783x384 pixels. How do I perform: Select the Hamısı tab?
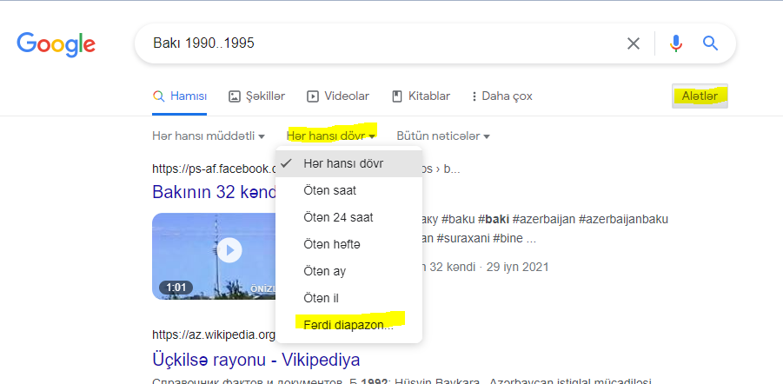point(180,96)
